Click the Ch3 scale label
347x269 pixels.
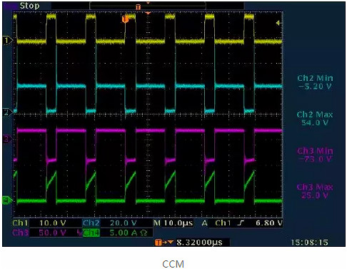[20, 233]
